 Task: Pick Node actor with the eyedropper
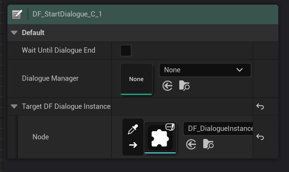tap(133, 130)
